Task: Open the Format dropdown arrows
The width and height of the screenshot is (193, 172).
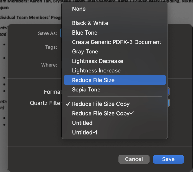Action: pyautogui.click(x=168, y=92)
